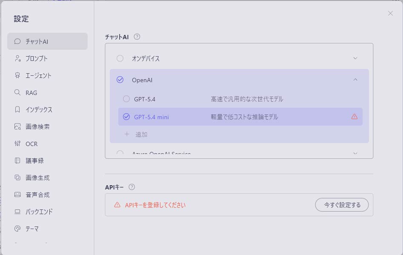Click the help icon next to APIキー heading
This screenshot has height=255, width=403.
pos(131,187)
